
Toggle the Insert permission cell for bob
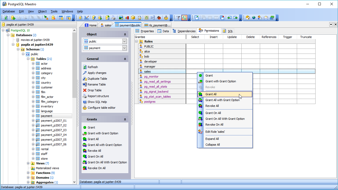pyautogui.click(x=214, y=56)
